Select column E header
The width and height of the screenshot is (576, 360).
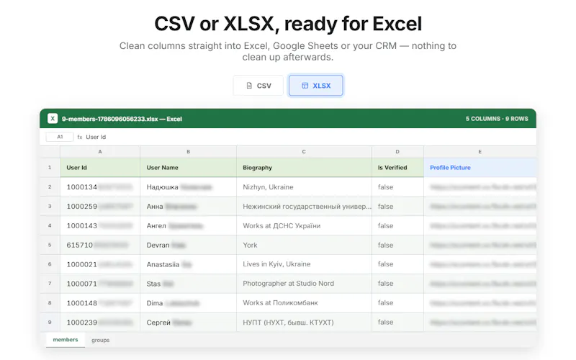[x=480, y=152]
